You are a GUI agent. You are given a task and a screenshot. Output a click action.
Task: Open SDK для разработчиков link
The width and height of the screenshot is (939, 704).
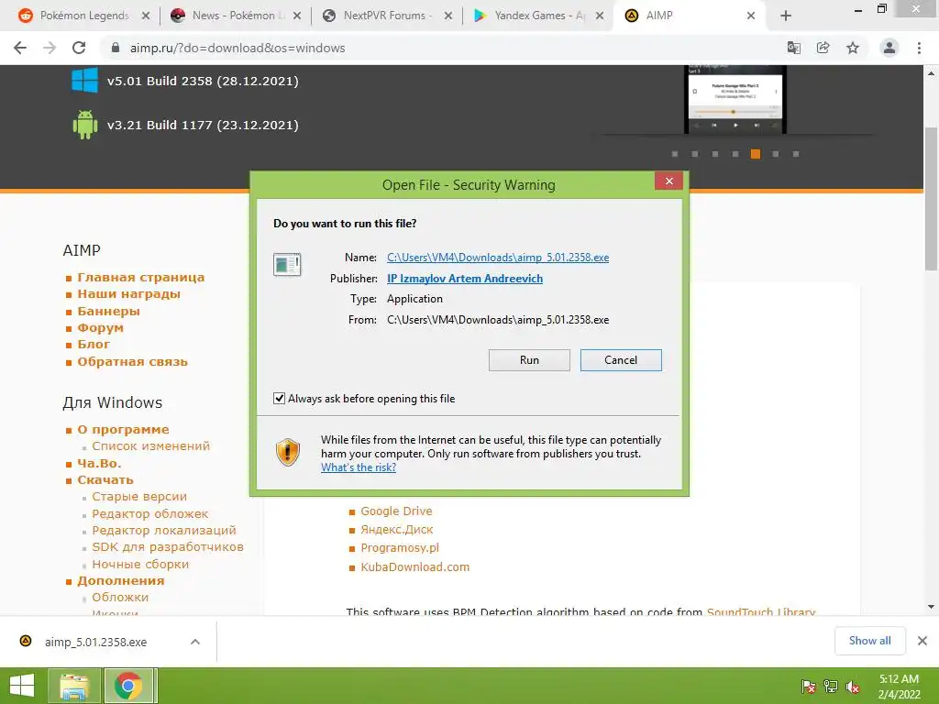(168, 546)
